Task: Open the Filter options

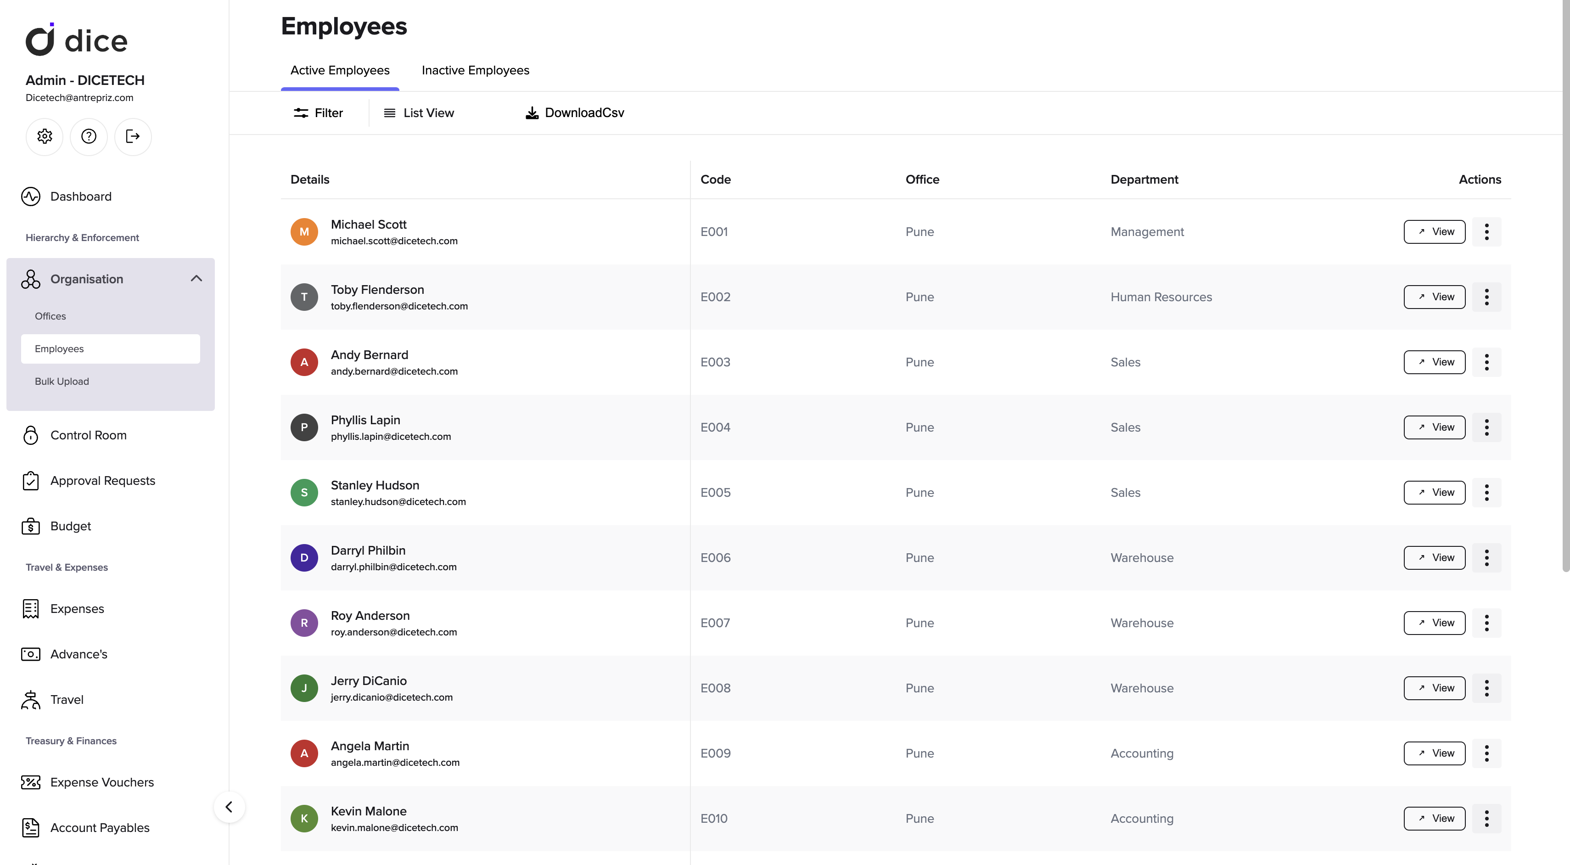Action: pyautogui.click(x=318, y=112)
